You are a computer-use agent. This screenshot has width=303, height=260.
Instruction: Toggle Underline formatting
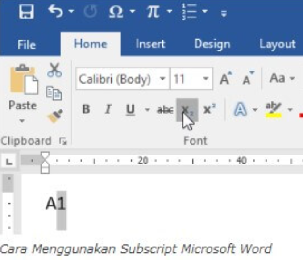(130, 110)
